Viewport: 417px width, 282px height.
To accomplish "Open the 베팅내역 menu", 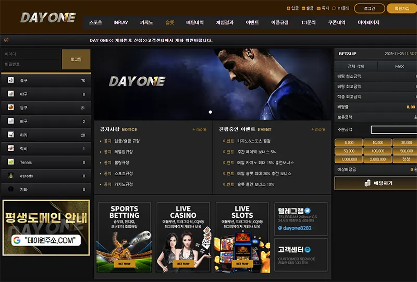I will click(x=195, y=22).
